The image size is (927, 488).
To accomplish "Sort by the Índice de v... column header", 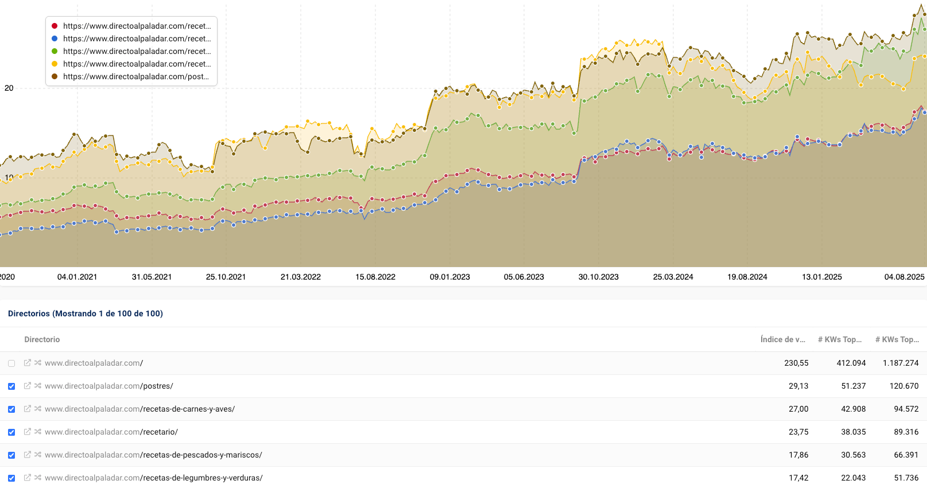I will pyautogui.click(x=782, y=339).
